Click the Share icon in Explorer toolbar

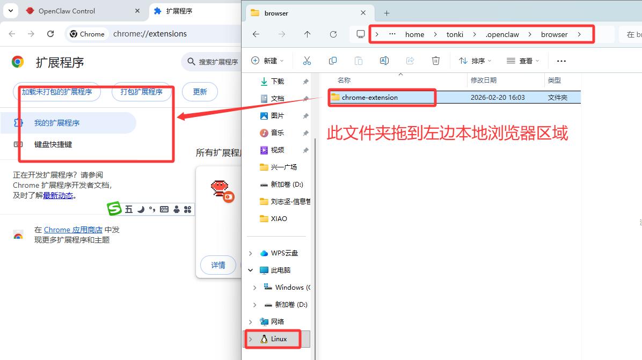click(410, 60)
